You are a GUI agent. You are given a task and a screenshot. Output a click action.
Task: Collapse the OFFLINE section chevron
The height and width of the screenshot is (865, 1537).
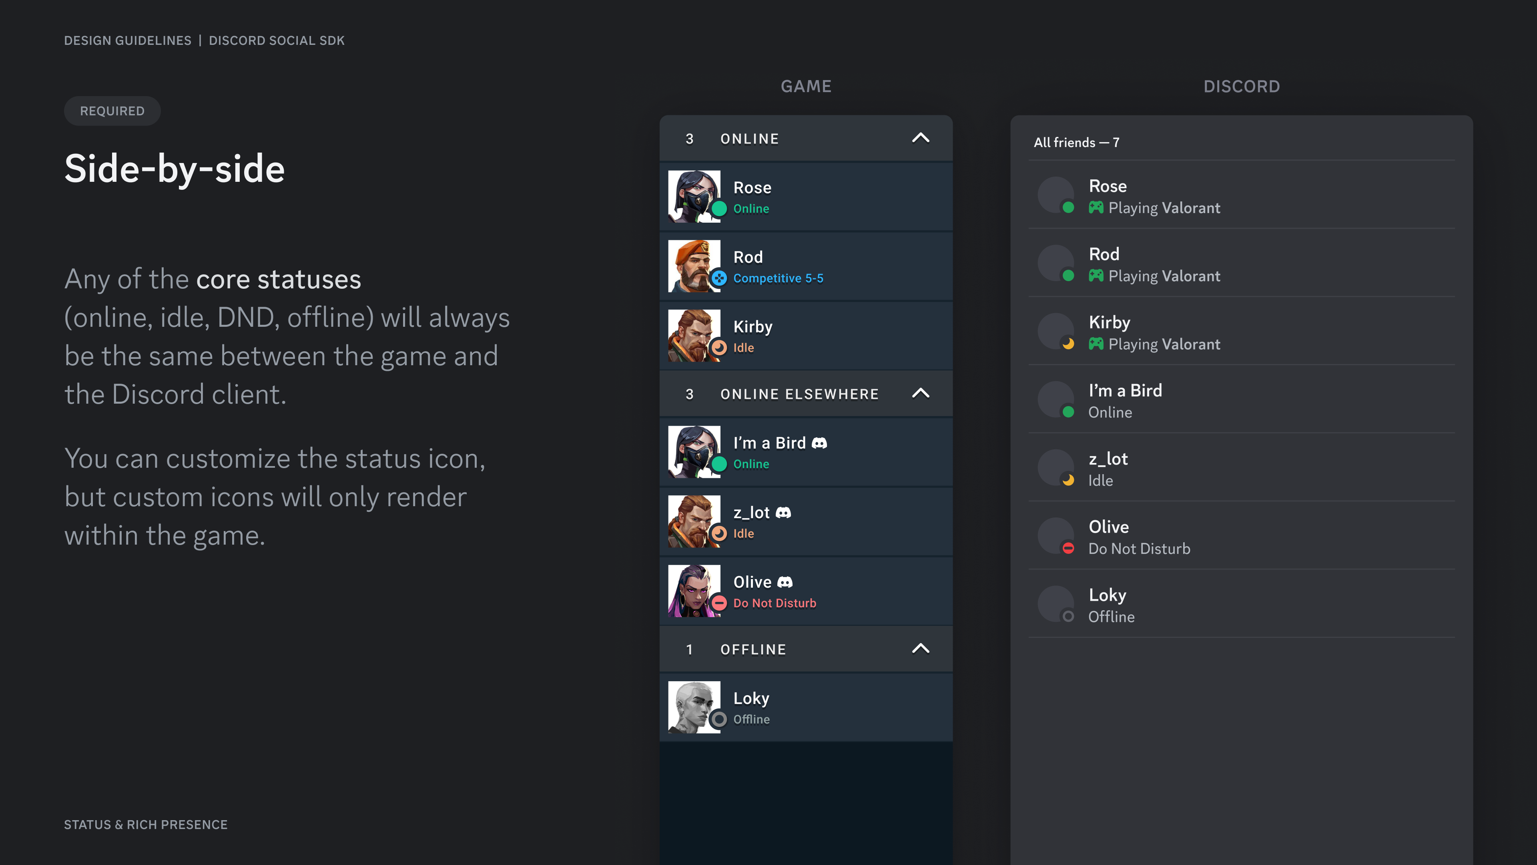pos(921,648)
